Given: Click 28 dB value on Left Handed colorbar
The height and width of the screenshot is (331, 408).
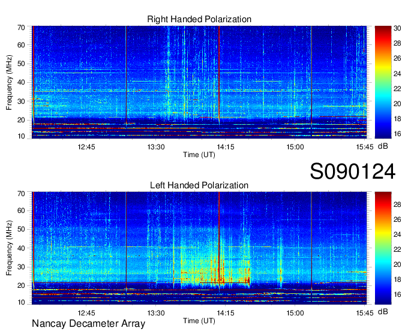Looking at the screenshot, I should pos(397,204).
